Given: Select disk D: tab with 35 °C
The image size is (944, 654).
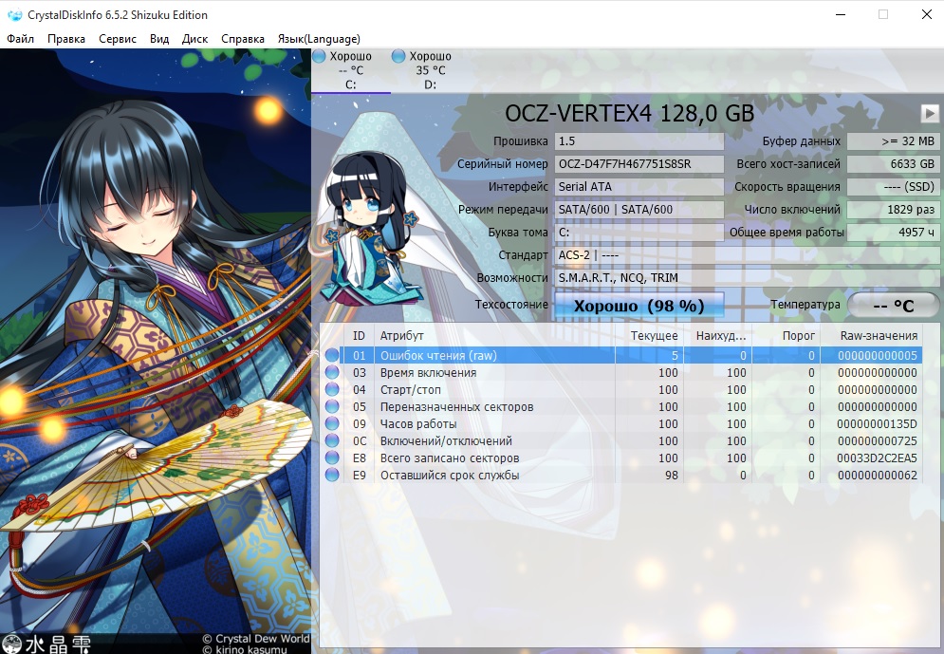Looking at the screenshot, I should coord(431,71).
